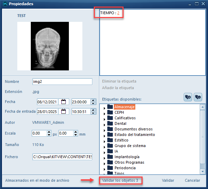The width and height of the screenshot is (208, 189).
Task: Click the Fecha de entrada date 28/01/2025
Action: pyautogui.click(x=47, y=111)
